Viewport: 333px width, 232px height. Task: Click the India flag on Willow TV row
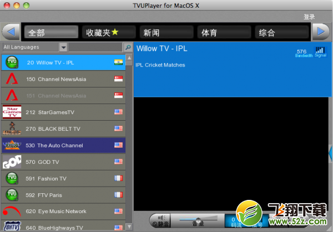pos(119,62)
